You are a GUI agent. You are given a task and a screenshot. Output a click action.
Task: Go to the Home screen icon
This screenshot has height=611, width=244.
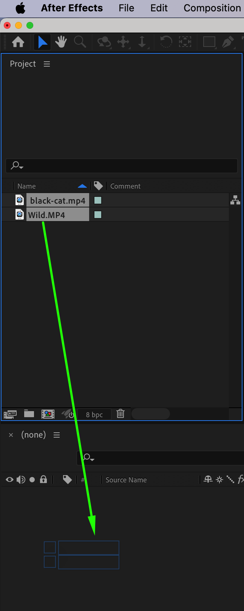tap(18, 42)
